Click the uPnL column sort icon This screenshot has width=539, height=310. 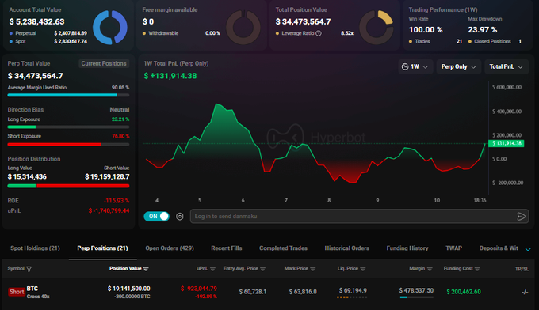(212, 269)
